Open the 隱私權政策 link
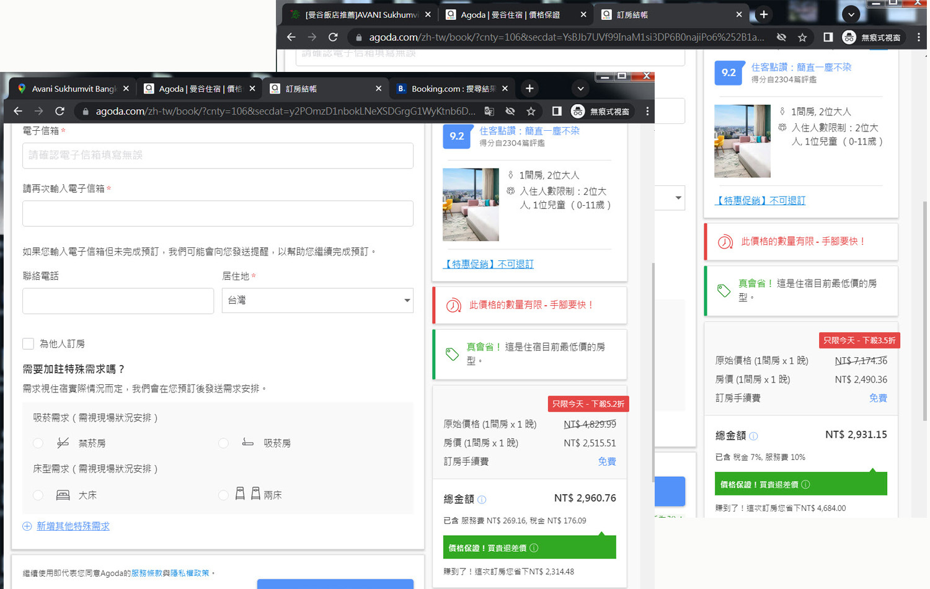The width and height of the screenshot is (930, 589). 190,573
